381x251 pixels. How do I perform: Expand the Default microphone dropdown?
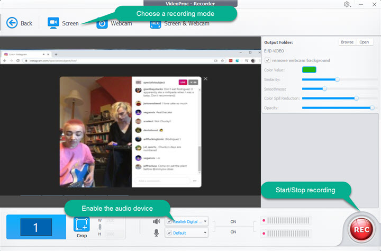(x=205, y=233)
